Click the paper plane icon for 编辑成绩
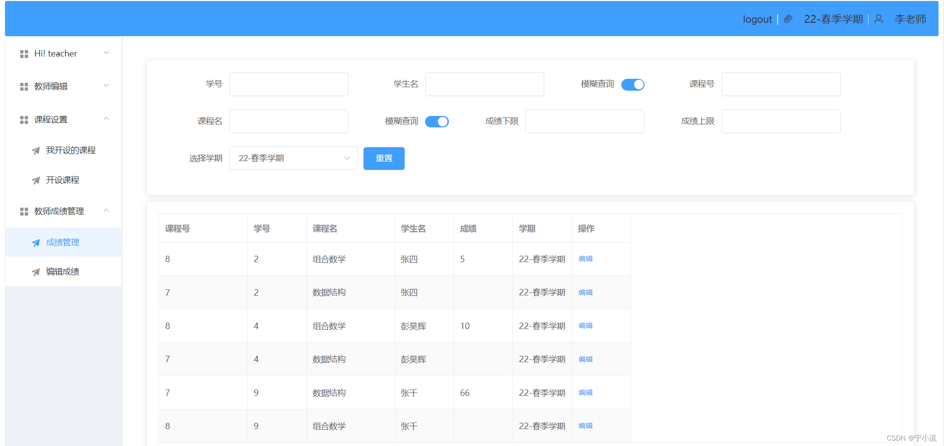 [x=36, y=272]
